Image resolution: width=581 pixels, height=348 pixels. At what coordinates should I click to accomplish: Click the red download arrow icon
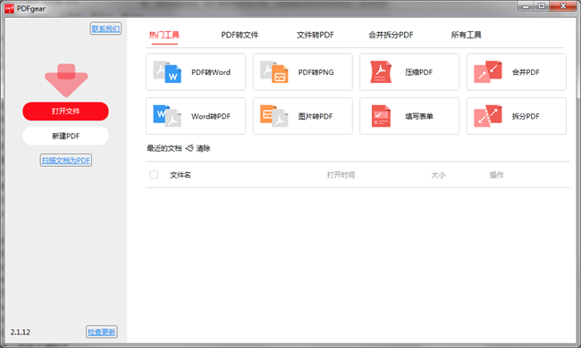click(x=66, y=80)
